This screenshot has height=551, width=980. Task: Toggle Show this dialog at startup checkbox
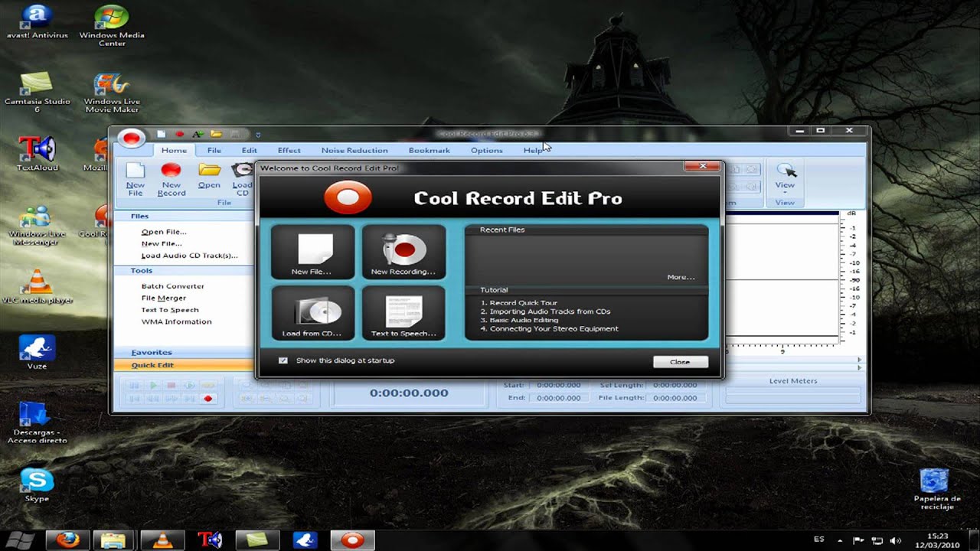click(283, 360)
